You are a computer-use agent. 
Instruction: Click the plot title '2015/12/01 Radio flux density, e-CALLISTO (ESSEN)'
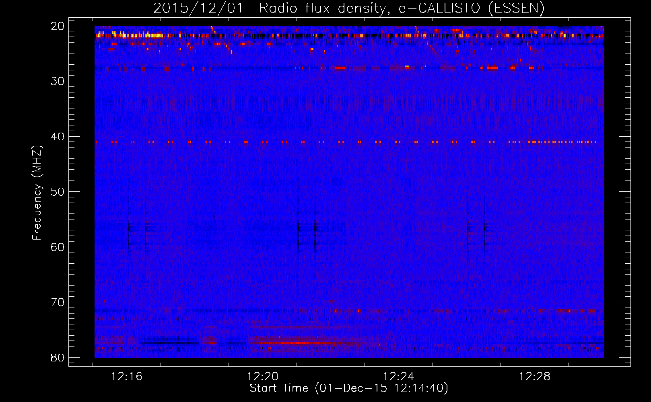click(349, 8)
